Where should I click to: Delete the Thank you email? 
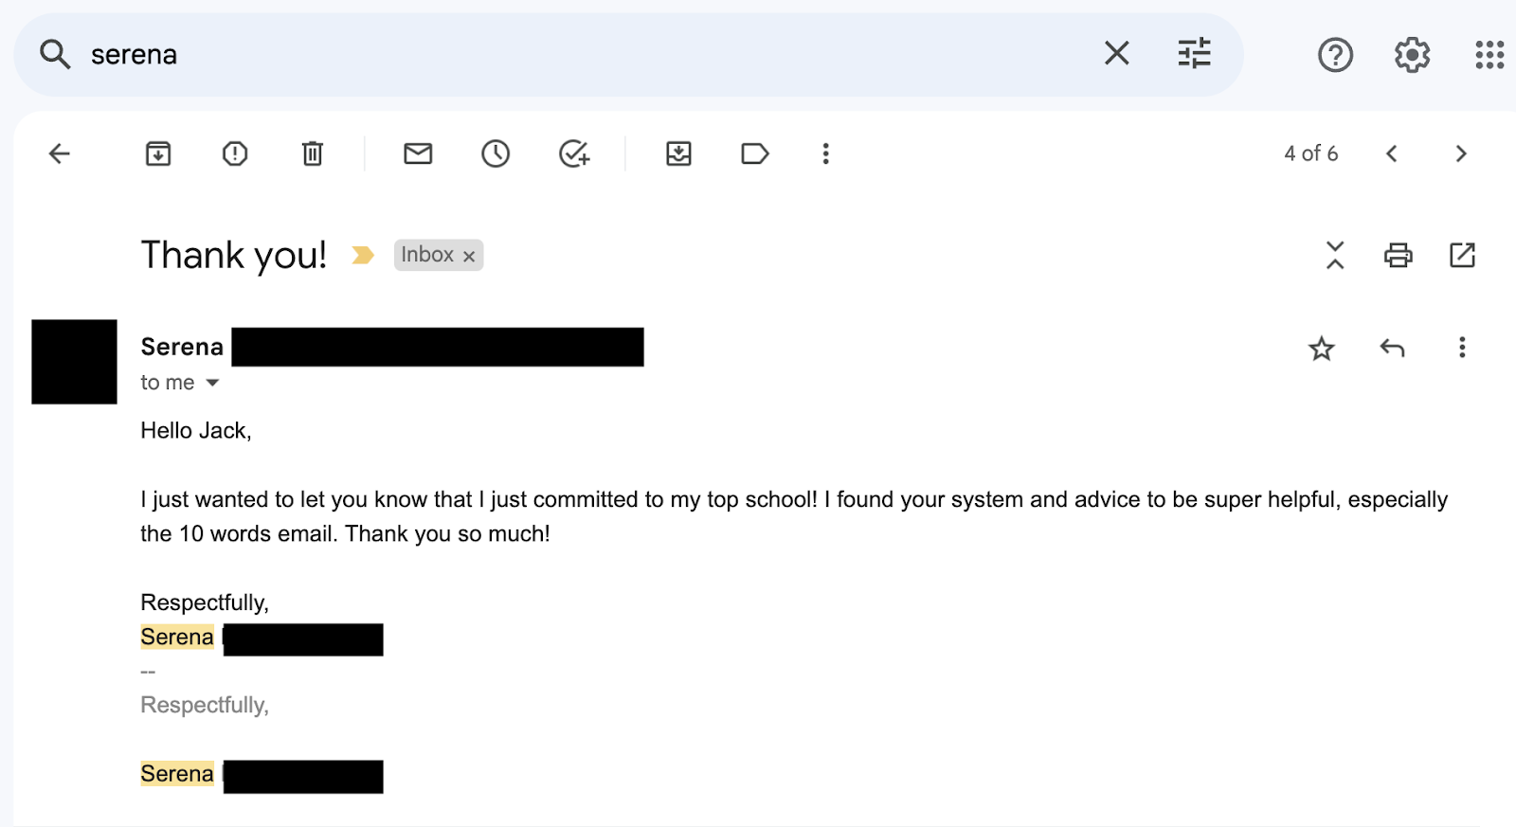pos(313,153)
